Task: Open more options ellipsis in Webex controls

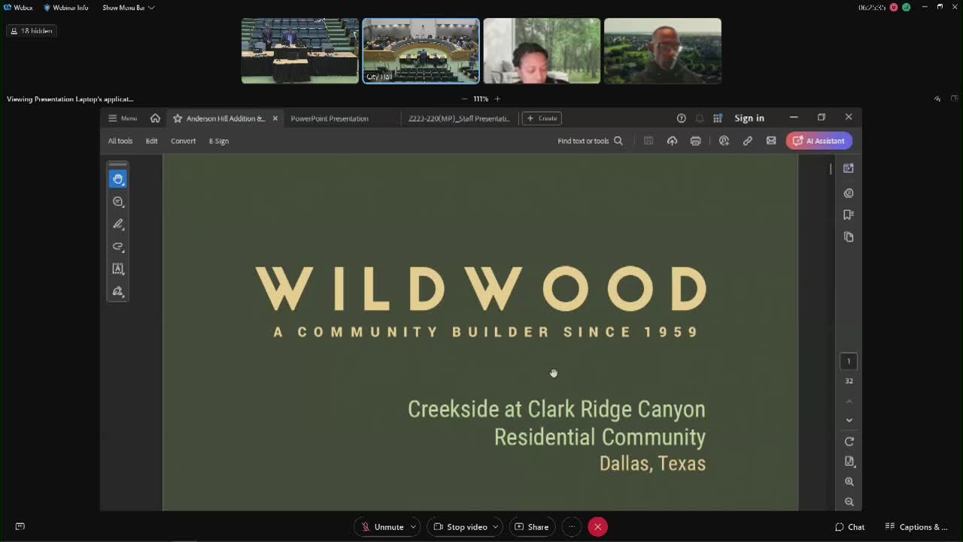Action: [572, 527]
